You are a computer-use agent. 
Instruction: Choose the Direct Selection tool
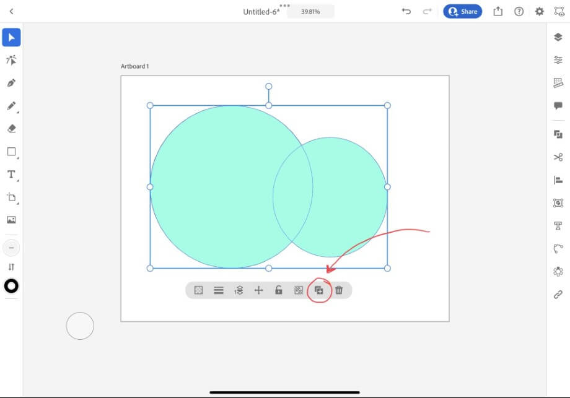(x=11, y=60)
